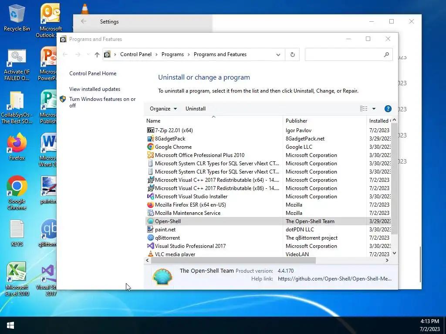
Task: Click Programs and Features breadcrumb segment
Action: [220, 54]
